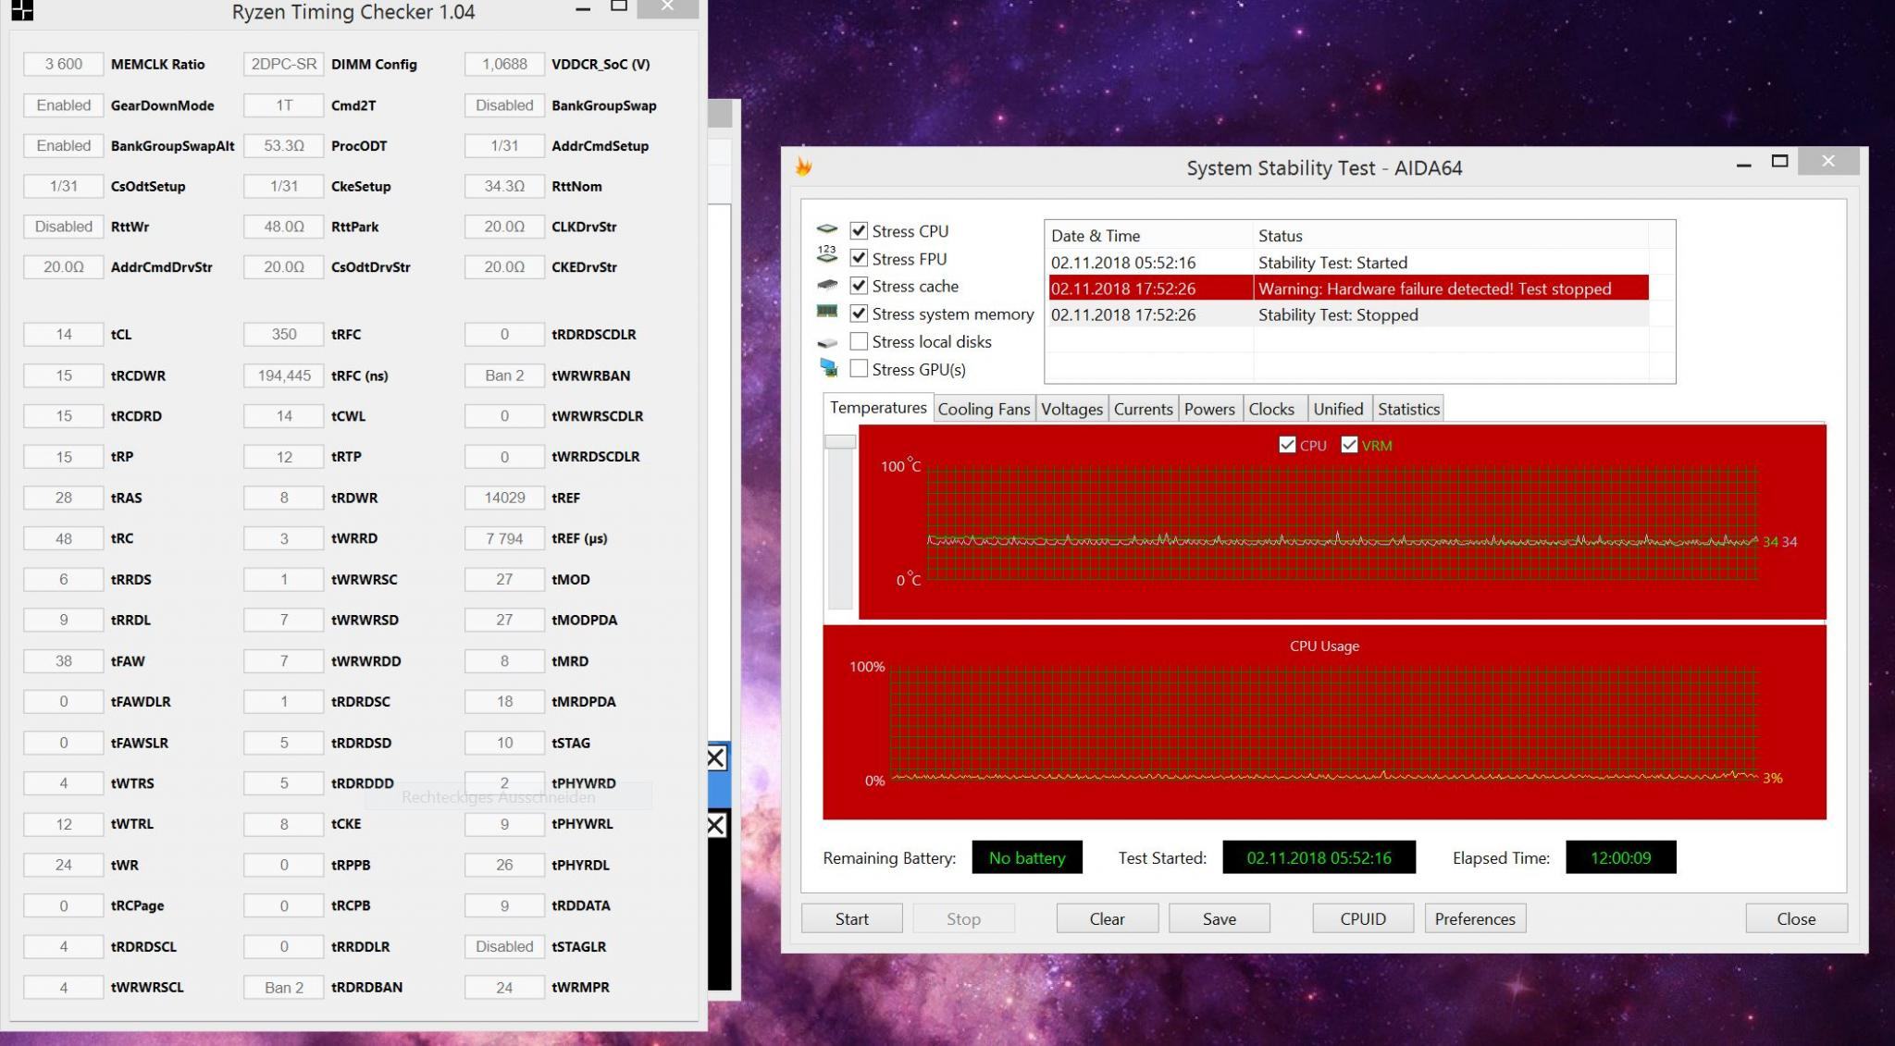Switch to the Temperatures tab

click(877, 408)
